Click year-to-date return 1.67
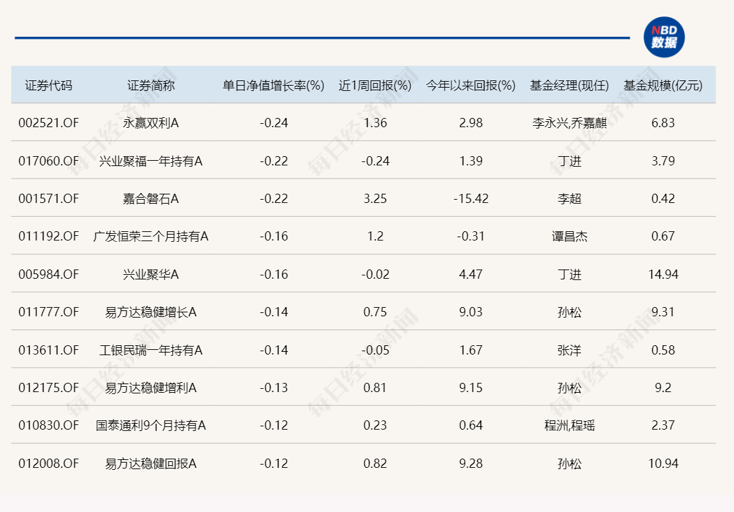734x512 pixels. 471,350
